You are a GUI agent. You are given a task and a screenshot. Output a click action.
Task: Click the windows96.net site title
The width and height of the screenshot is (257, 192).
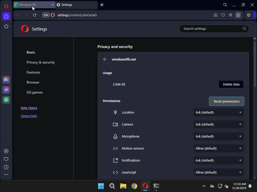[x=124, y=59]
